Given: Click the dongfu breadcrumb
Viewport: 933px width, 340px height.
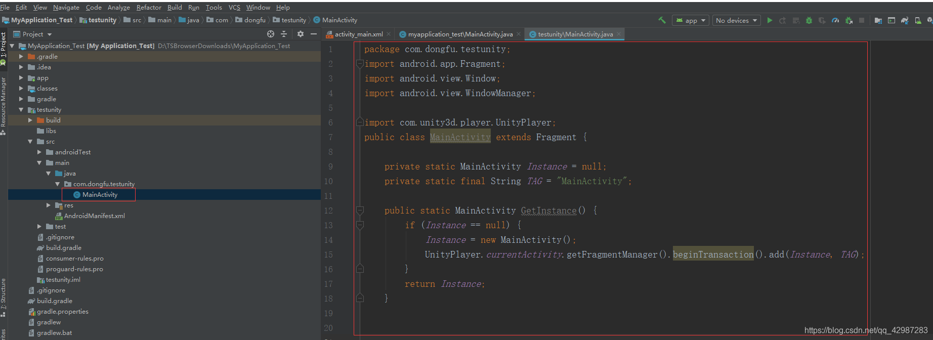Looking at the screenshot, I should tap(250, 20).
